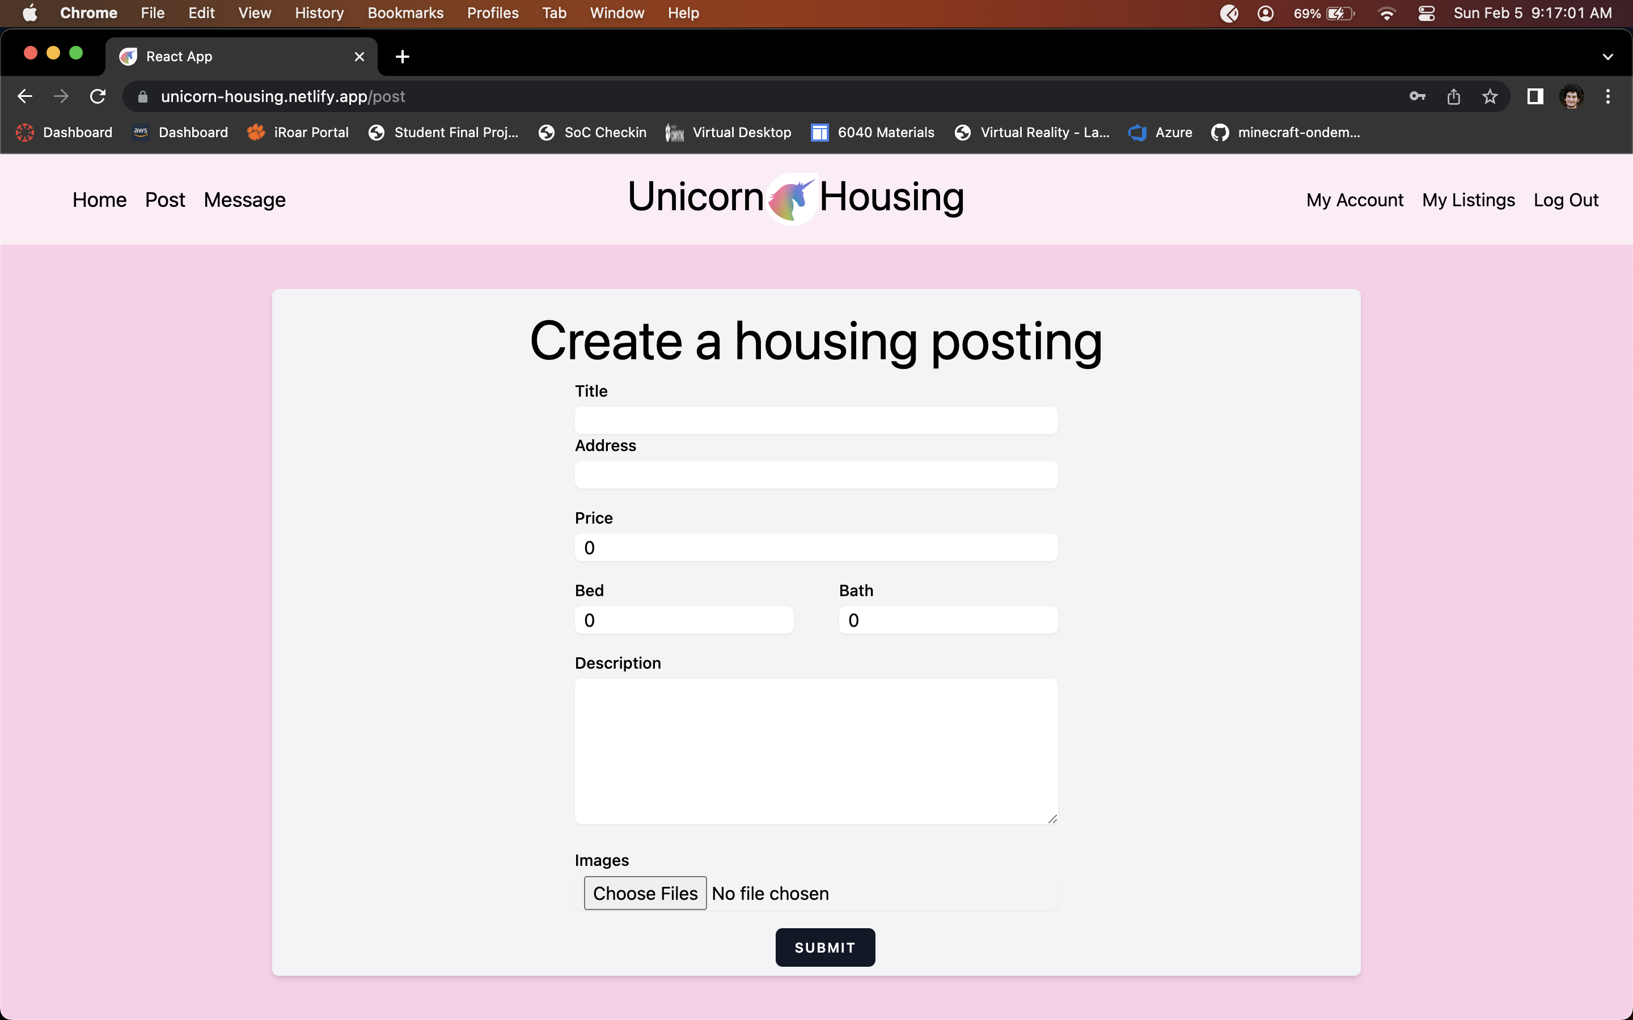Open the saved passwords key icon

(1417, 96)
